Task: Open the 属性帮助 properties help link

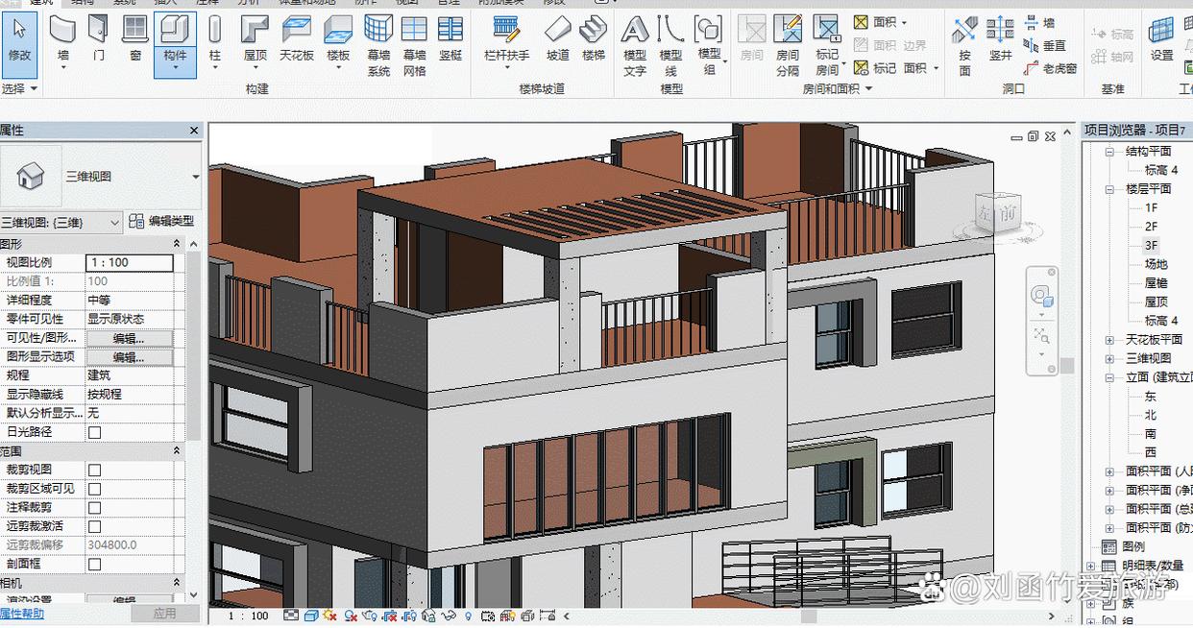Action: pos(22,613)
